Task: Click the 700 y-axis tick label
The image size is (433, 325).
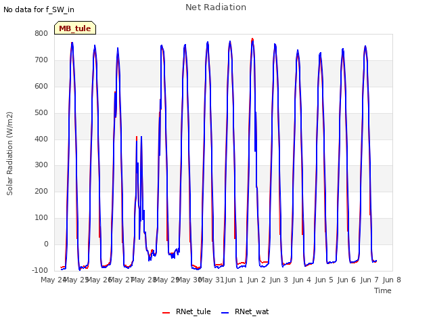Action: pos(41,60)
